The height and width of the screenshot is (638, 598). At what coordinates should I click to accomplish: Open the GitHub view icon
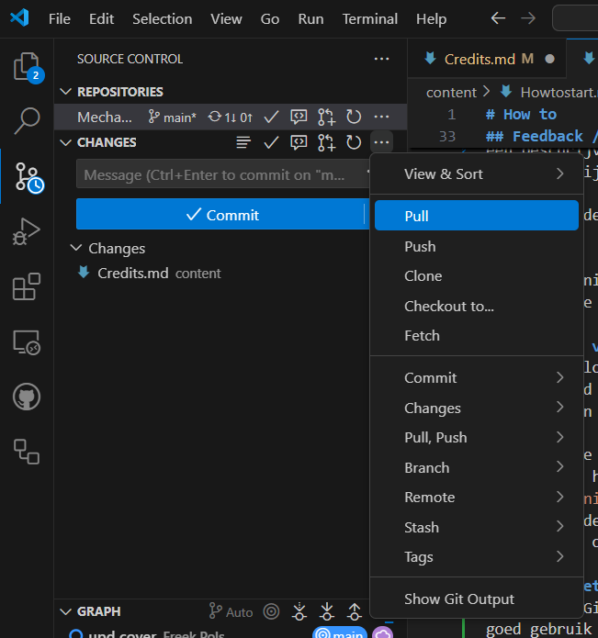27,397
